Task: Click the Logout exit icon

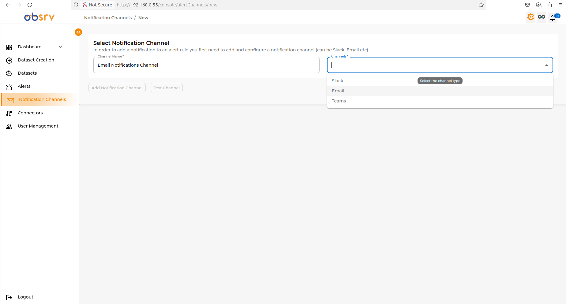Action: point(9,297)
